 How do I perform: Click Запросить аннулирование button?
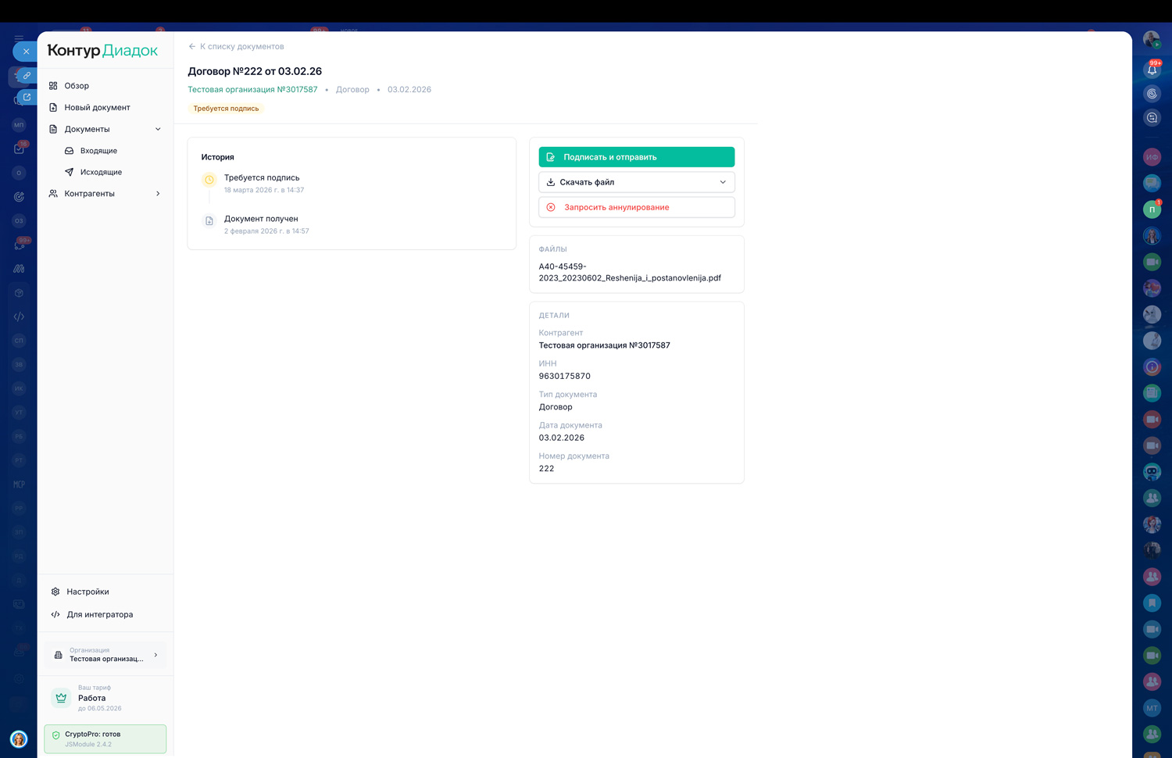[x=636, y=207]
